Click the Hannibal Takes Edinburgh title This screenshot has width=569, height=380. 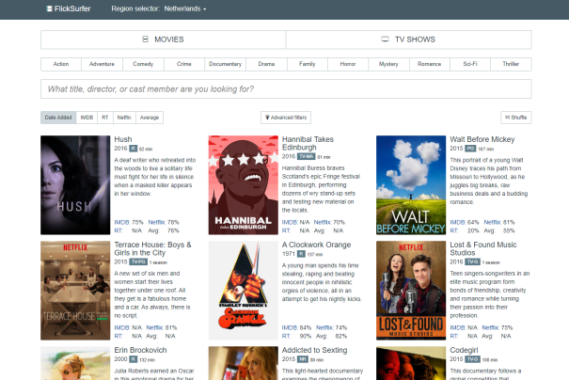308,143
